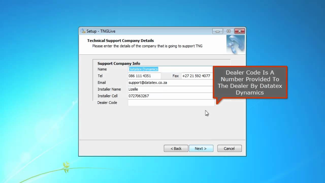Go back with the < Back button

[176, 148]
